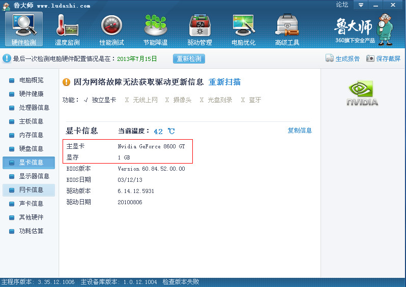Click the 摄像头 feature label
Screen dimensions: 406x287
pos(182,100)
